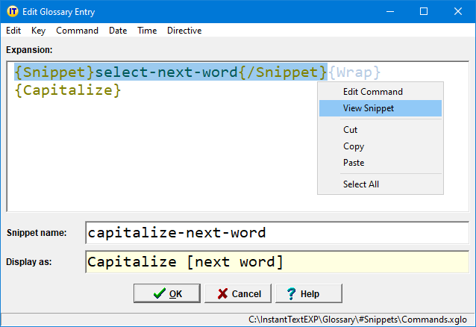Open the Directive menu

click(184, 31)
